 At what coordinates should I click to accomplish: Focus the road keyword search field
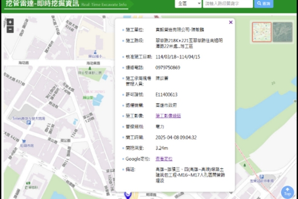tap(227, 3)
